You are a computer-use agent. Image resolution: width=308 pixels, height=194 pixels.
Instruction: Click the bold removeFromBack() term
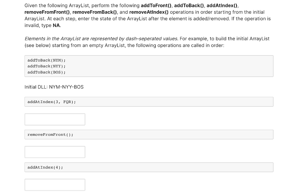click(95, 12)
